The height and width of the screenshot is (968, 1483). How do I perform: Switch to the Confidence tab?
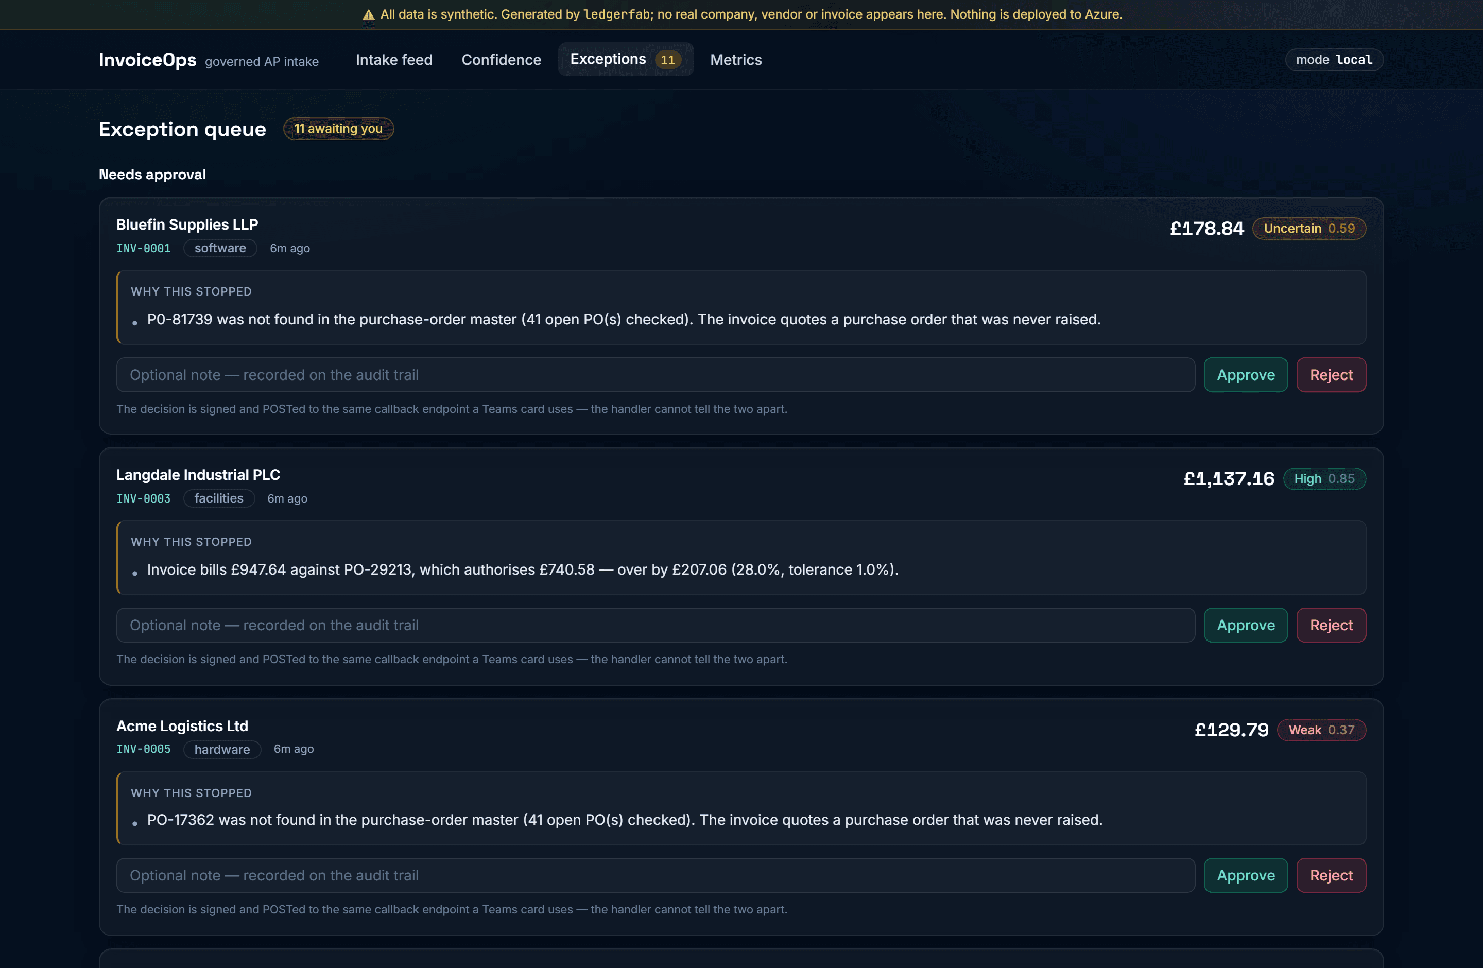click(x=501, y=60)
